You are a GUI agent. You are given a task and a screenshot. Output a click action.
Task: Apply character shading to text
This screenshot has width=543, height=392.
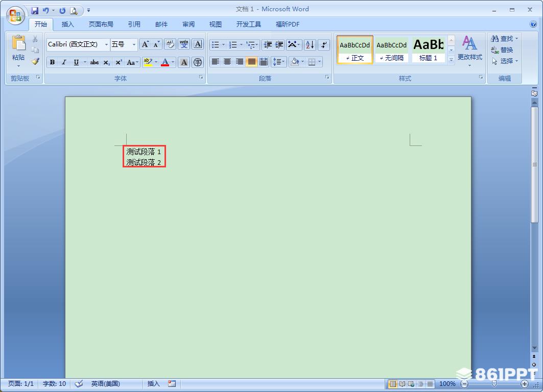(184, 62)
